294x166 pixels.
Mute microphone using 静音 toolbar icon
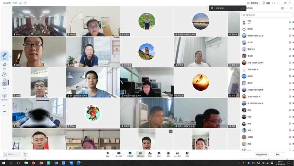coord(108,154)
